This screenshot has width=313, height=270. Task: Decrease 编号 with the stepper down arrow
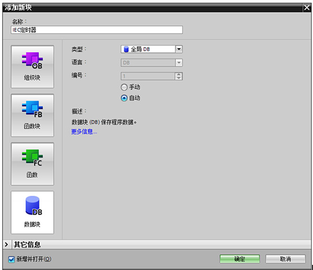(179, 78)
